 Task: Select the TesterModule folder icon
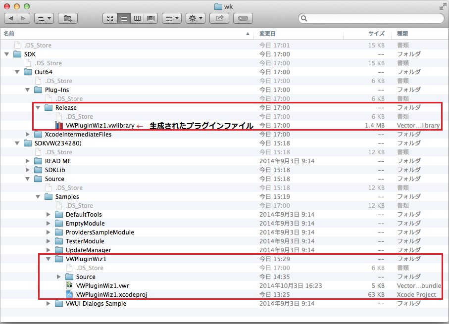pos(59,241)
